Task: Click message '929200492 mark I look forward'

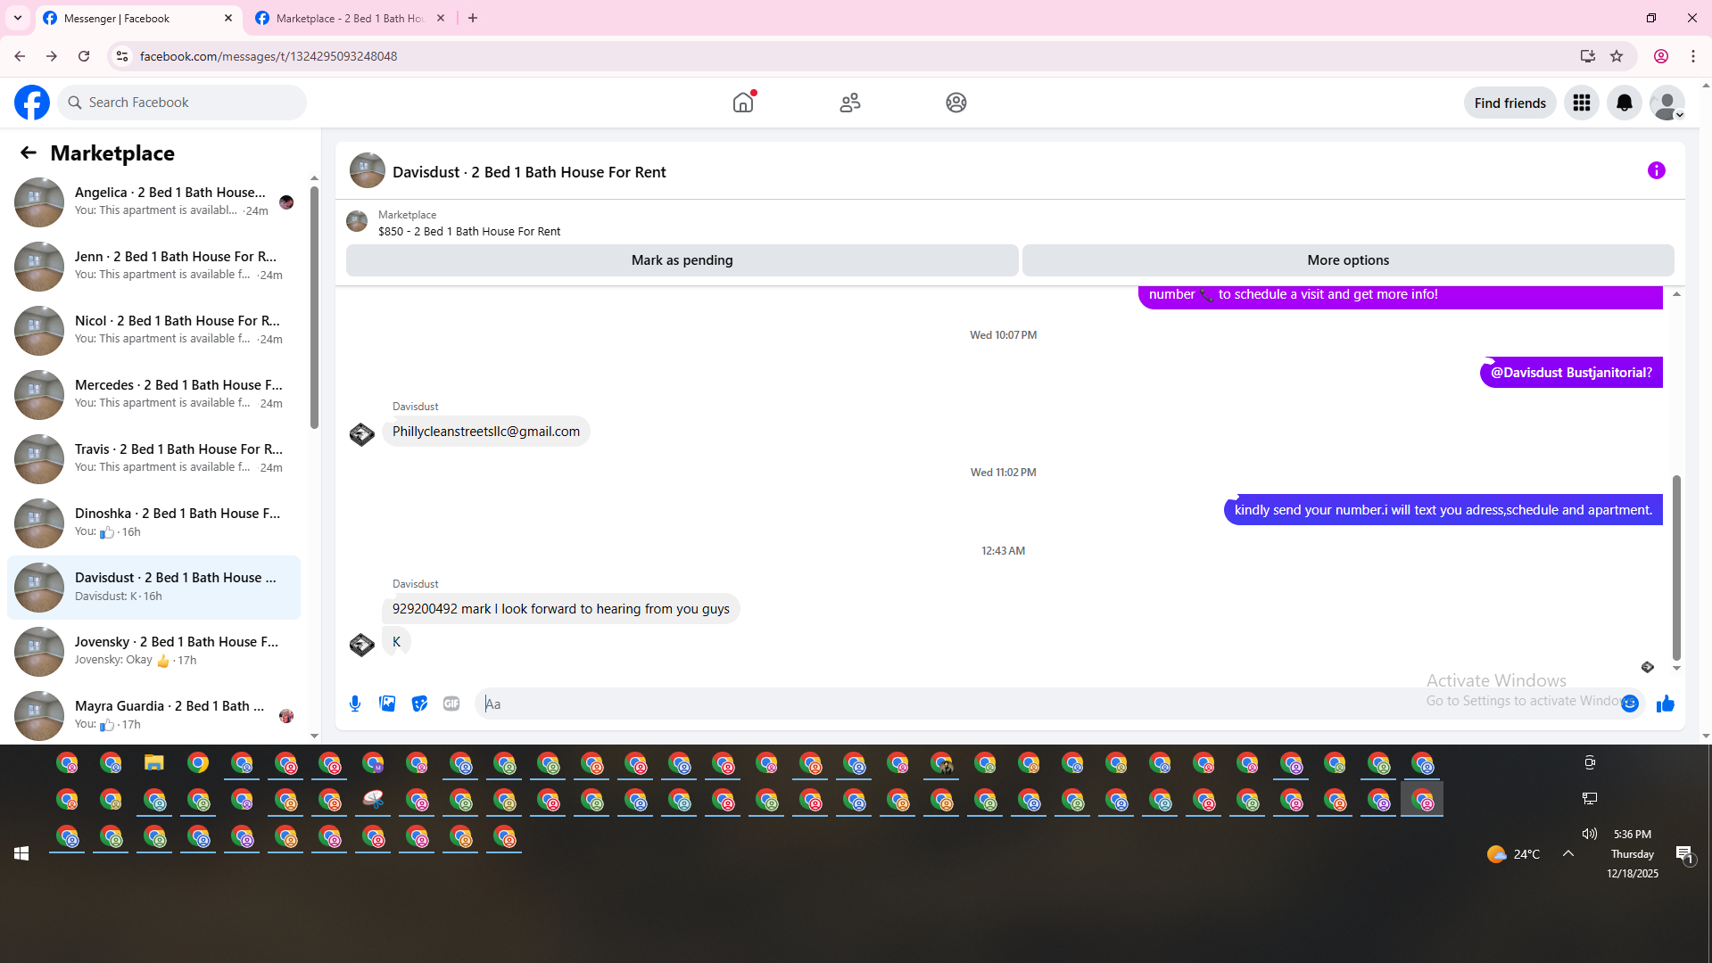Action: tap(561, 609)
